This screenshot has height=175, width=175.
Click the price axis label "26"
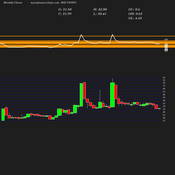coord(164,112)
